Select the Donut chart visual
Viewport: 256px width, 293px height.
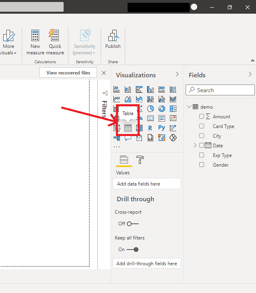pyautogui.click(x=162, y=109)
